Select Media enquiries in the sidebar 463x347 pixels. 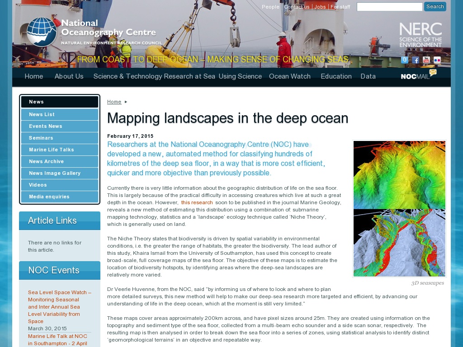pyautogui.click(x=59, y=197)
